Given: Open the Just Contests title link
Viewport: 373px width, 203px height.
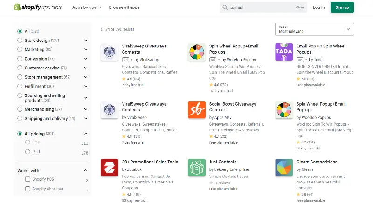Looking at the screenshot, I should click(x=223, y=162).
